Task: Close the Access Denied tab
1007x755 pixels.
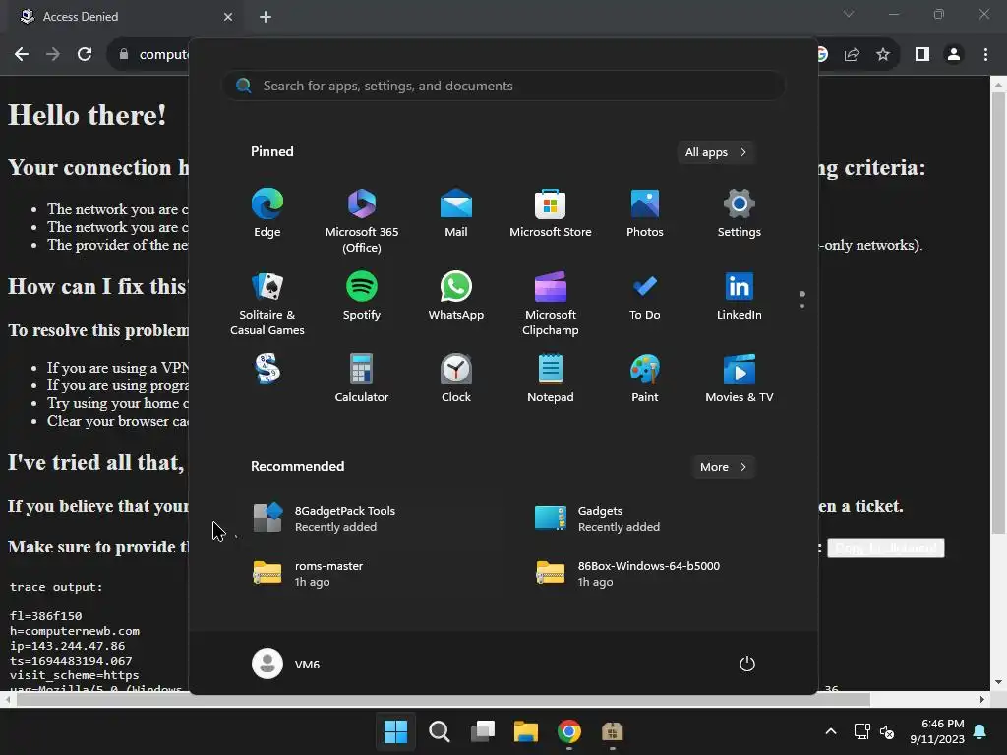Action: (x=228, y=17)
